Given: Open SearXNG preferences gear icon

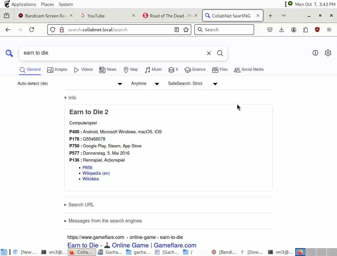Looking at the screenshot, I should [328, 53].
